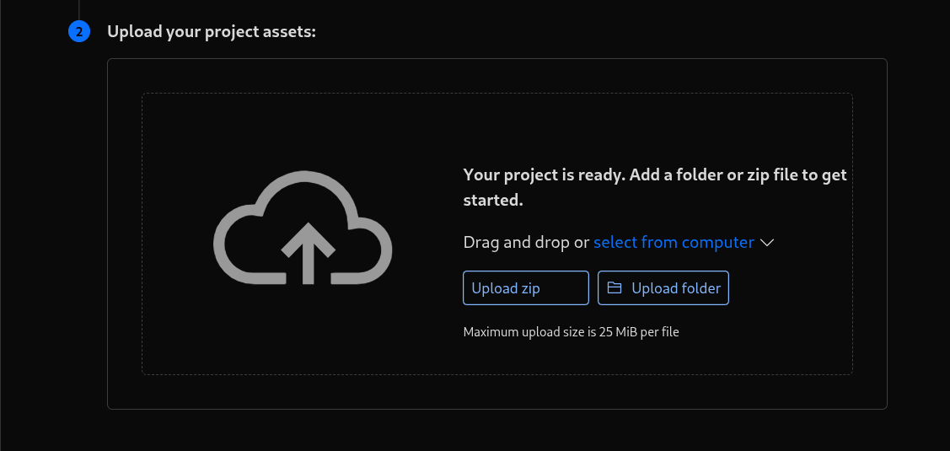
Task: Click the blue step 2 badge
Action: pos(79,32)
